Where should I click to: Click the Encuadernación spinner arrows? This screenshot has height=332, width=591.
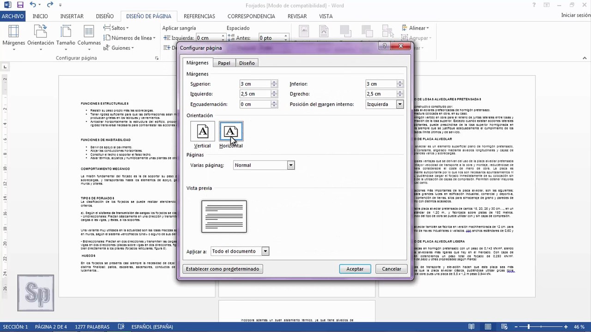(x=274, y=104)
